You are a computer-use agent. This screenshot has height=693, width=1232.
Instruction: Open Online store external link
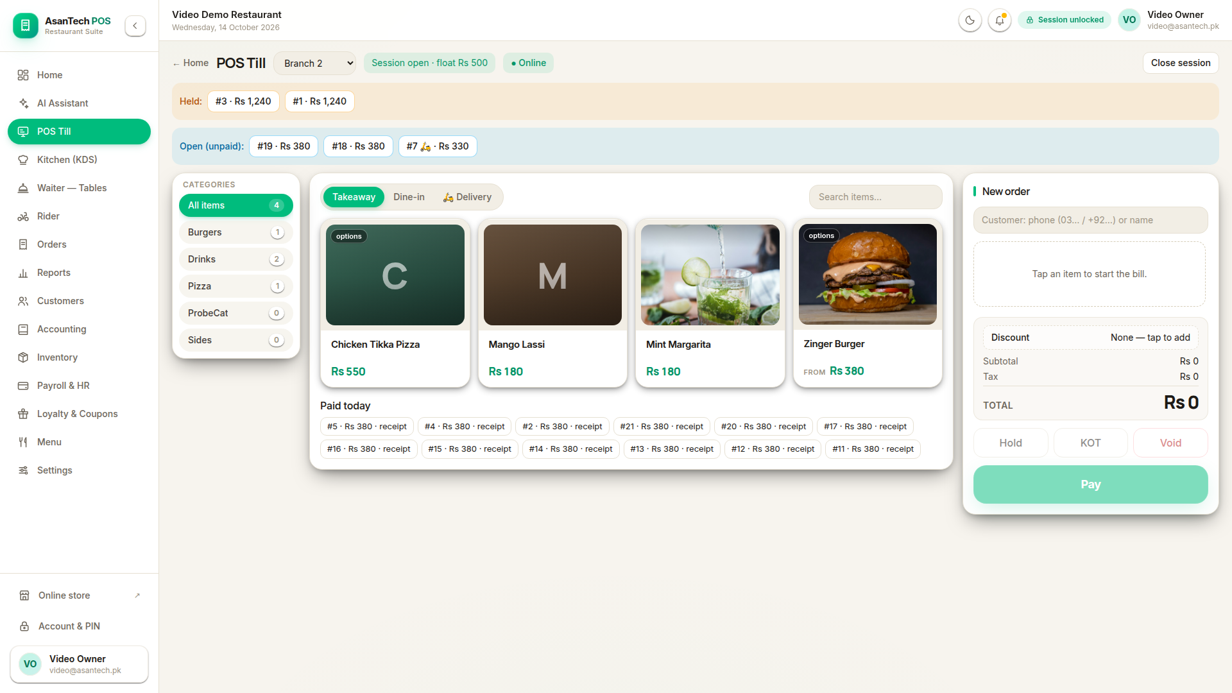[79, 595]
